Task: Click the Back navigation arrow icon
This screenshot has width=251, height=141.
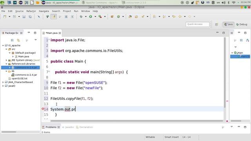Action: click(180, 16)
